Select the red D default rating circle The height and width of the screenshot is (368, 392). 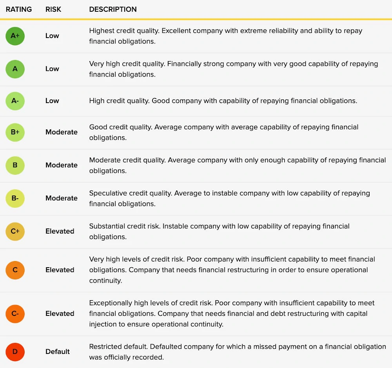click(x=15, y=352)
